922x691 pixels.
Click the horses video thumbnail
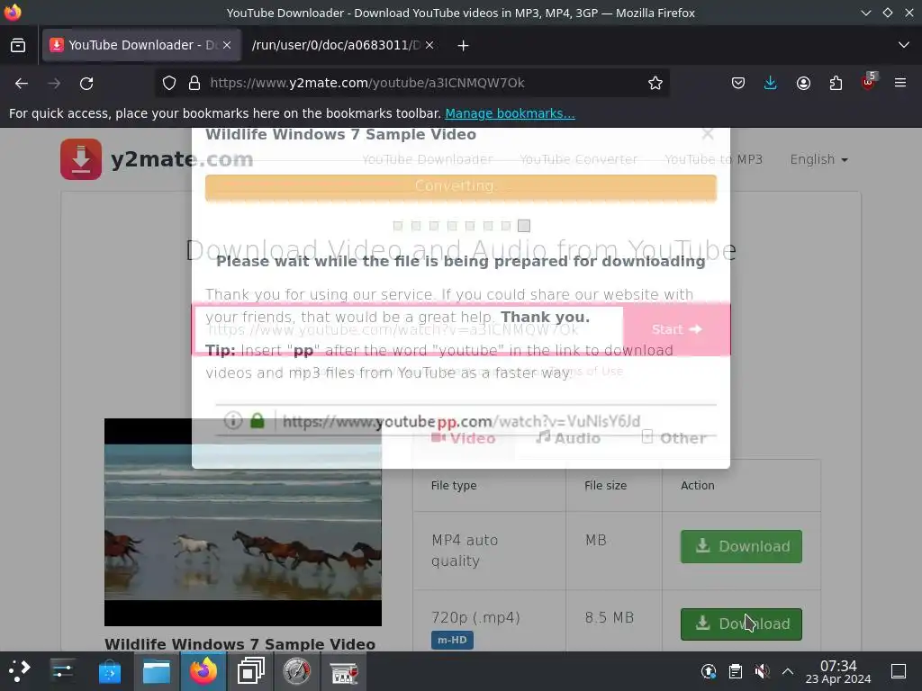point(243,522)
